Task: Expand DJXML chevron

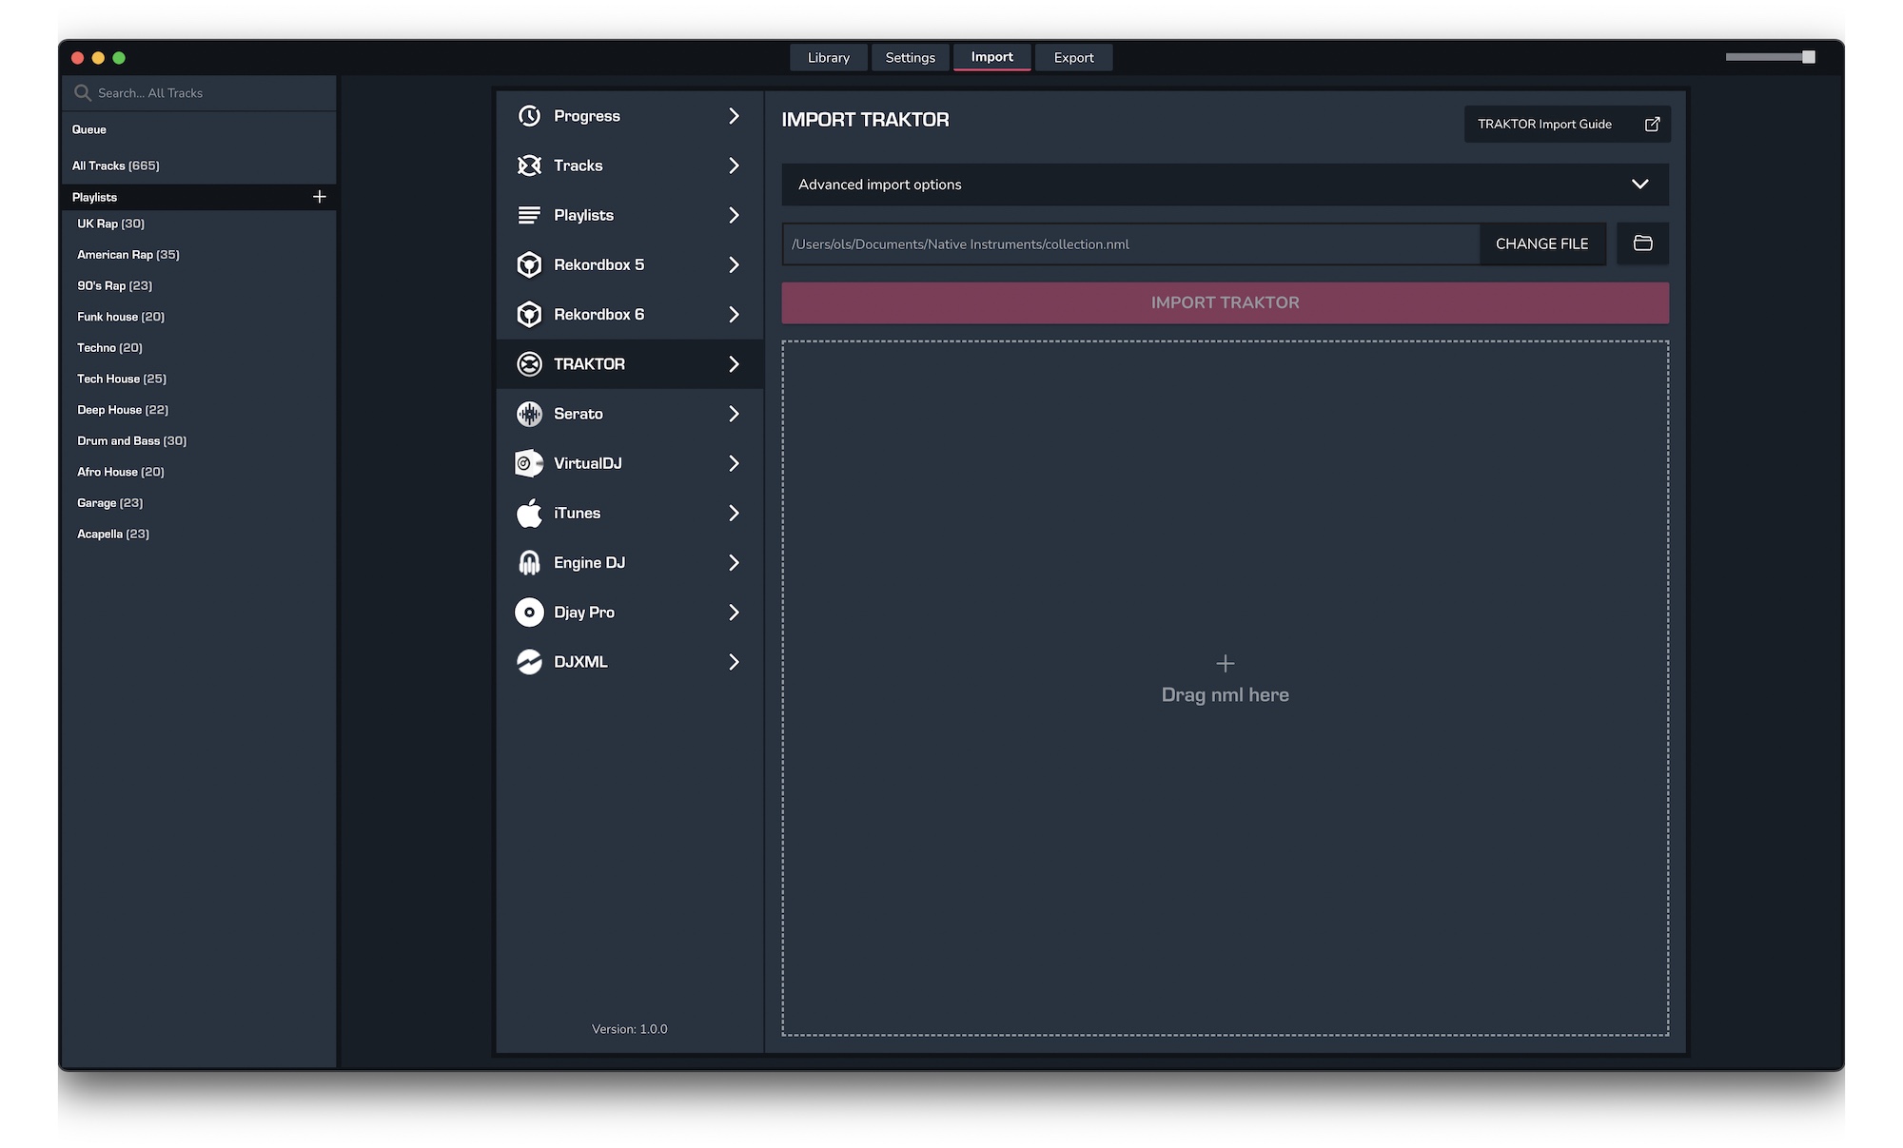Action: pyautogui.click(x=734, y=662)
